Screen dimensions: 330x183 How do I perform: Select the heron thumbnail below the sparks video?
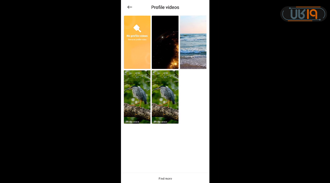(165, 97)
